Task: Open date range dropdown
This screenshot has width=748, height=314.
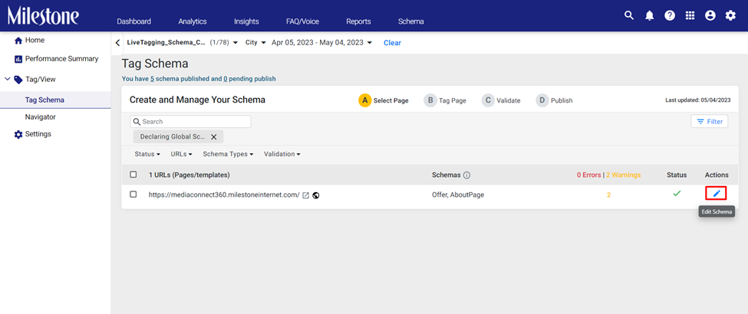Action: coord(321,42)
